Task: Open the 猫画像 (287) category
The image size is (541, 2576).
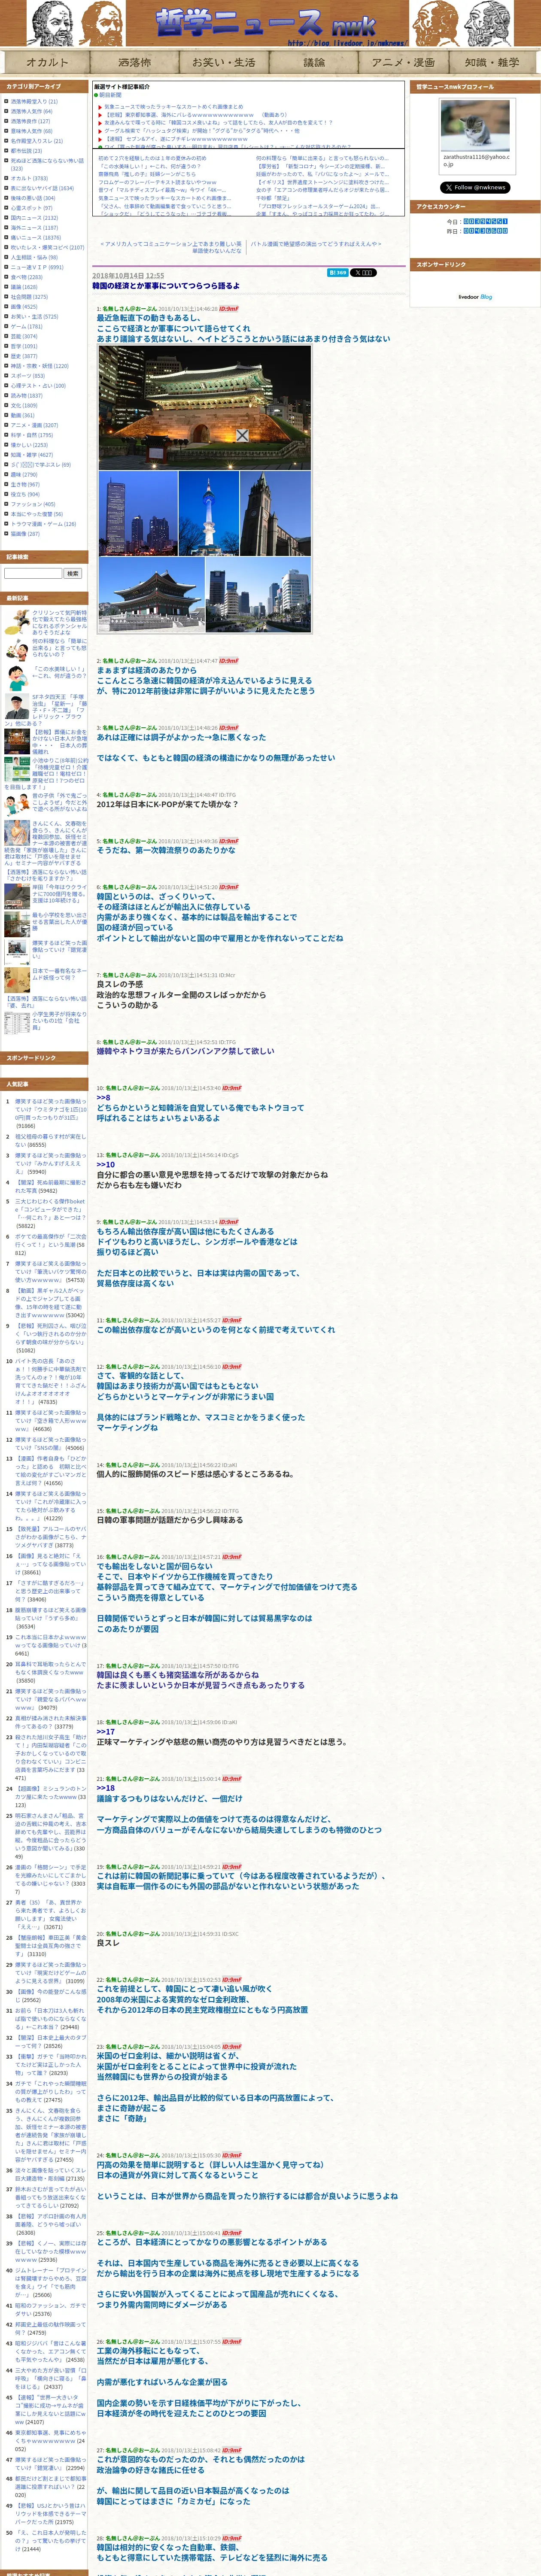Action: point(25,534)
